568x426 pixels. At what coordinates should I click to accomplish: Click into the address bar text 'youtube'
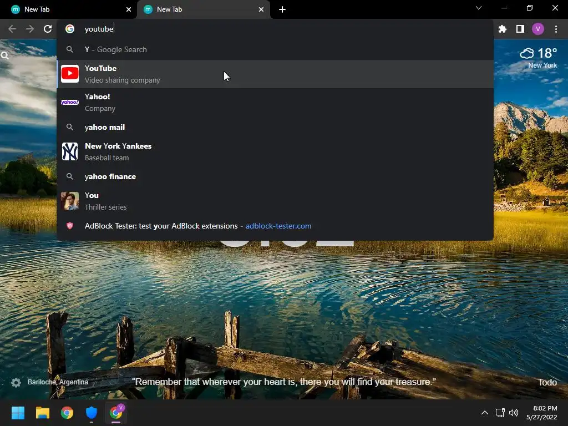click(x=99, y=29)
